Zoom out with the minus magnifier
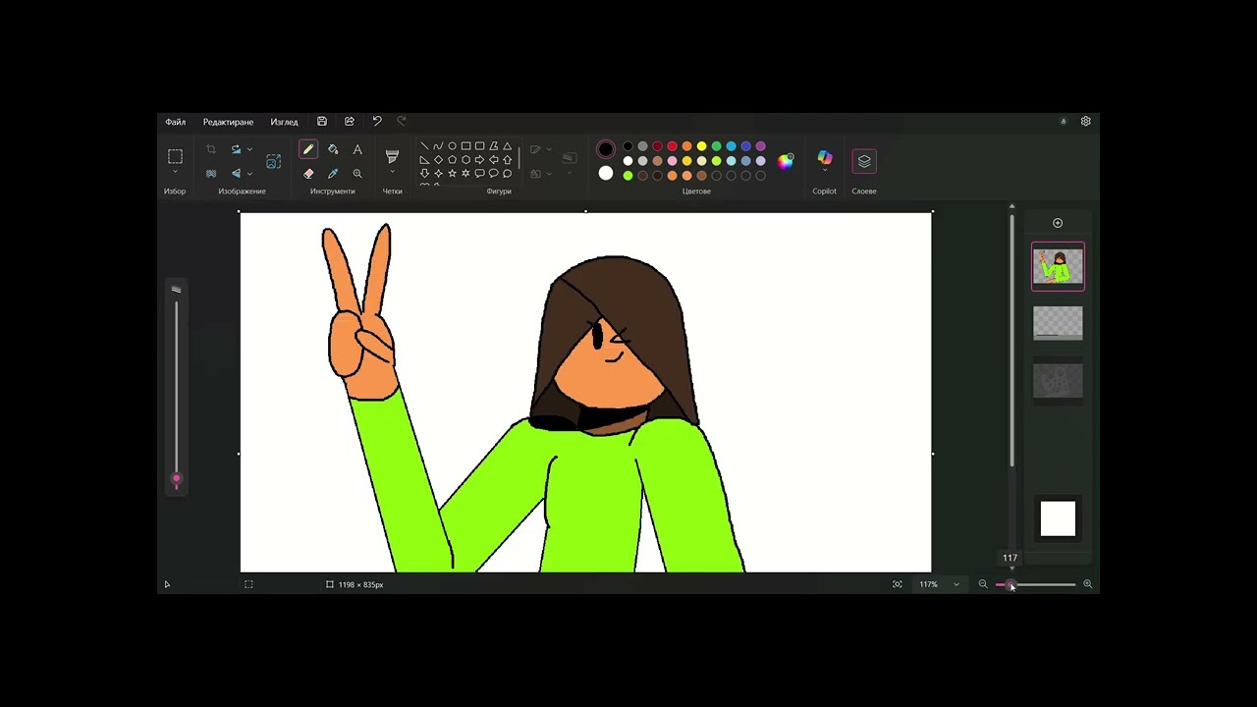Screen dimensions: 1257x707 [x=983, y=584]
